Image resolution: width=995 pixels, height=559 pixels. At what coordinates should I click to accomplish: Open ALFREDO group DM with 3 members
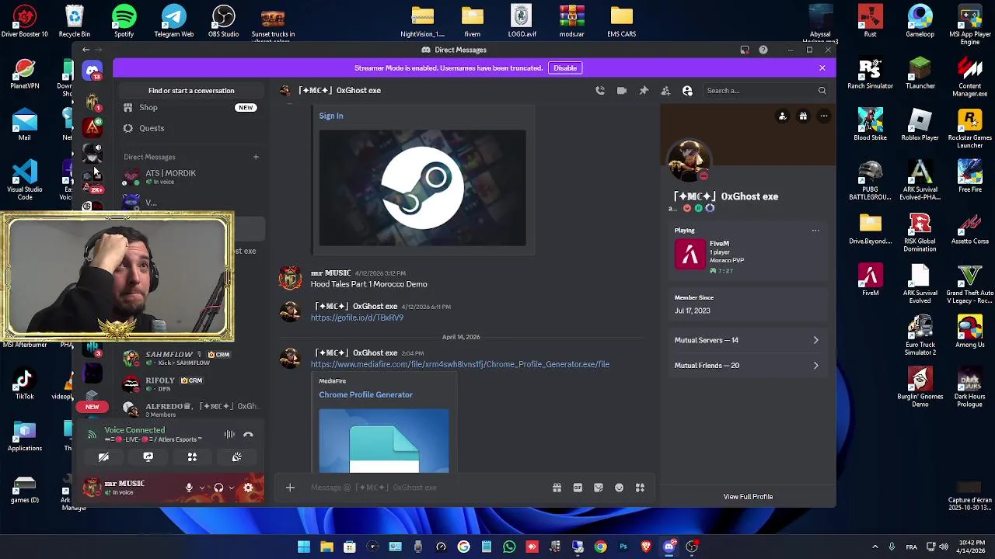[190, 409]
